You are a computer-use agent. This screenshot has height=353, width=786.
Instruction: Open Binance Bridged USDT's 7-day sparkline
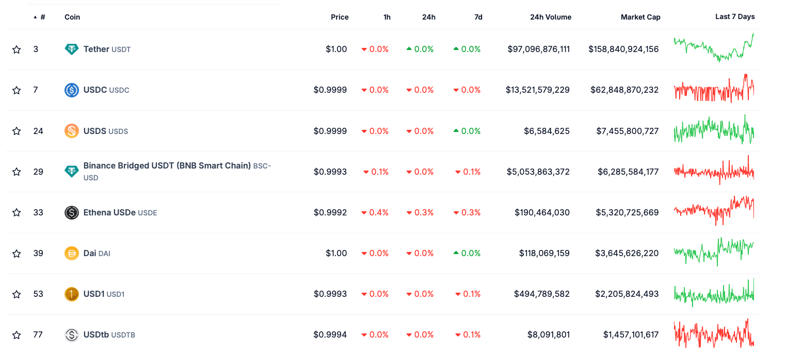point(714,170)
